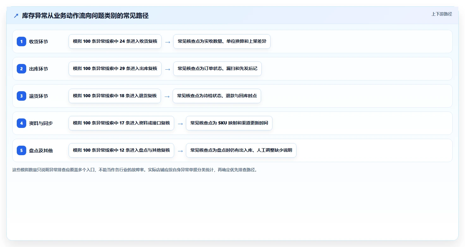
Task: Click the panel title 库存异常从业务动作流向问题类别的常见路径
Action: tap(85, 16)
